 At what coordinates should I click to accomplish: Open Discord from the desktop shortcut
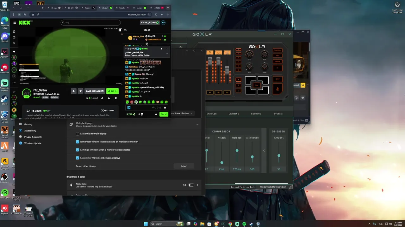pyautogui.click(x=4, y=38)
